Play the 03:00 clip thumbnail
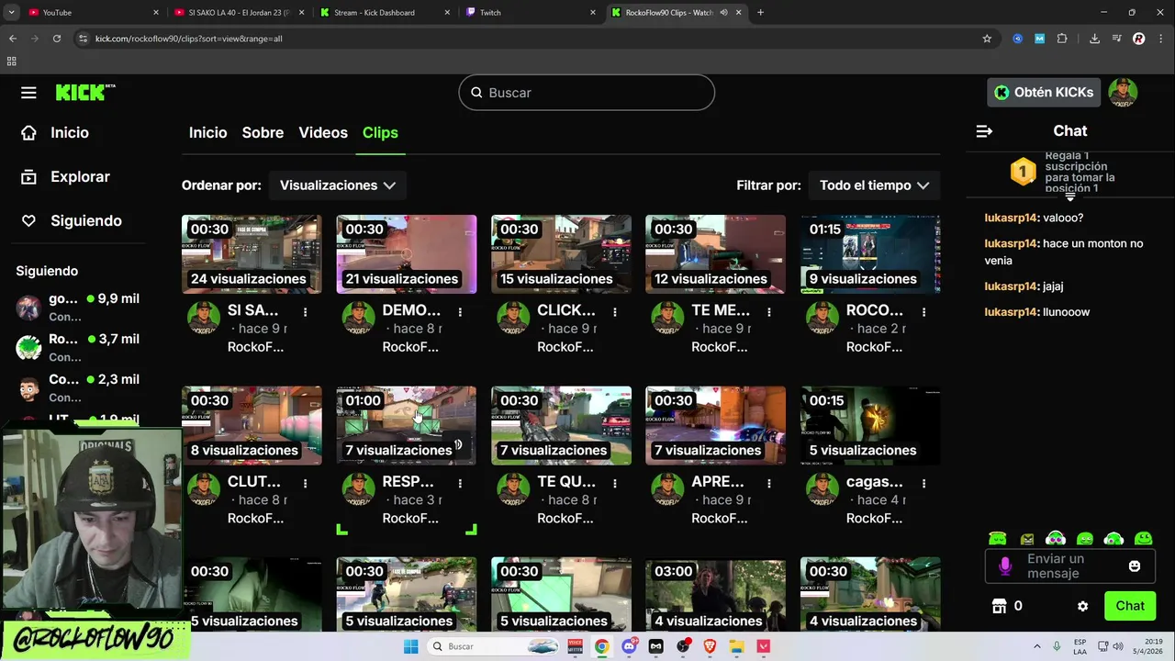This screenshot has height=661, width=1175. (715, 594)
